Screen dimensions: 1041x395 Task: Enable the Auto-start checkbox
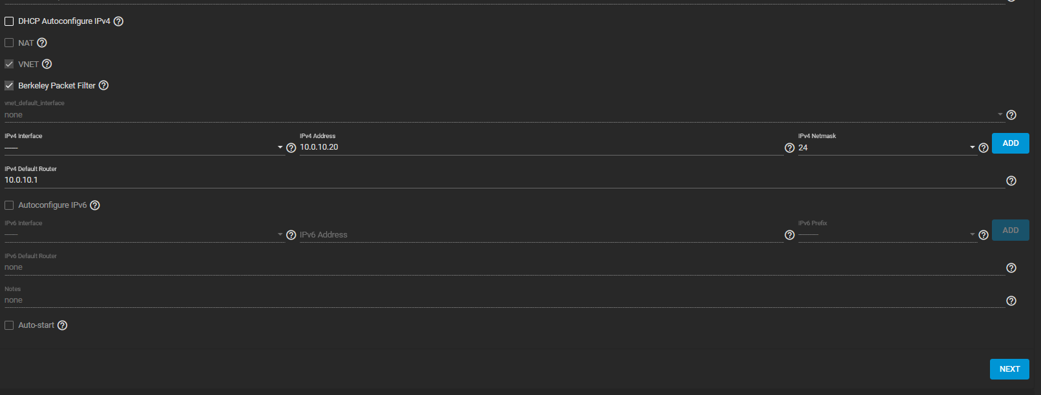(x=9, y=325)
